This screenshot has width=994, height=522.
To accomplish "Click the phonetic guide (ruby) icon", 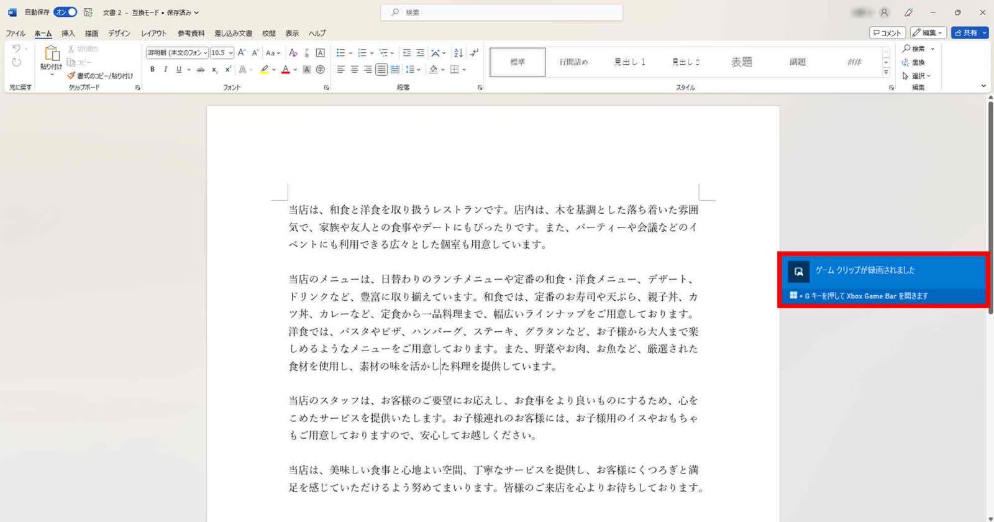I will 307,53.
